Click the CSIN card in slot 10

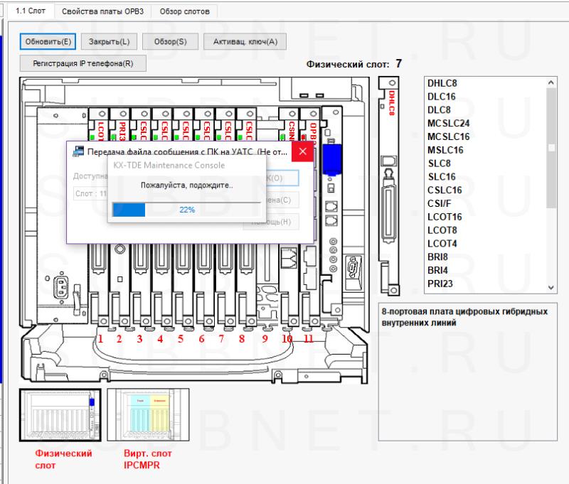pyautogui.click(x=291, y=127)
